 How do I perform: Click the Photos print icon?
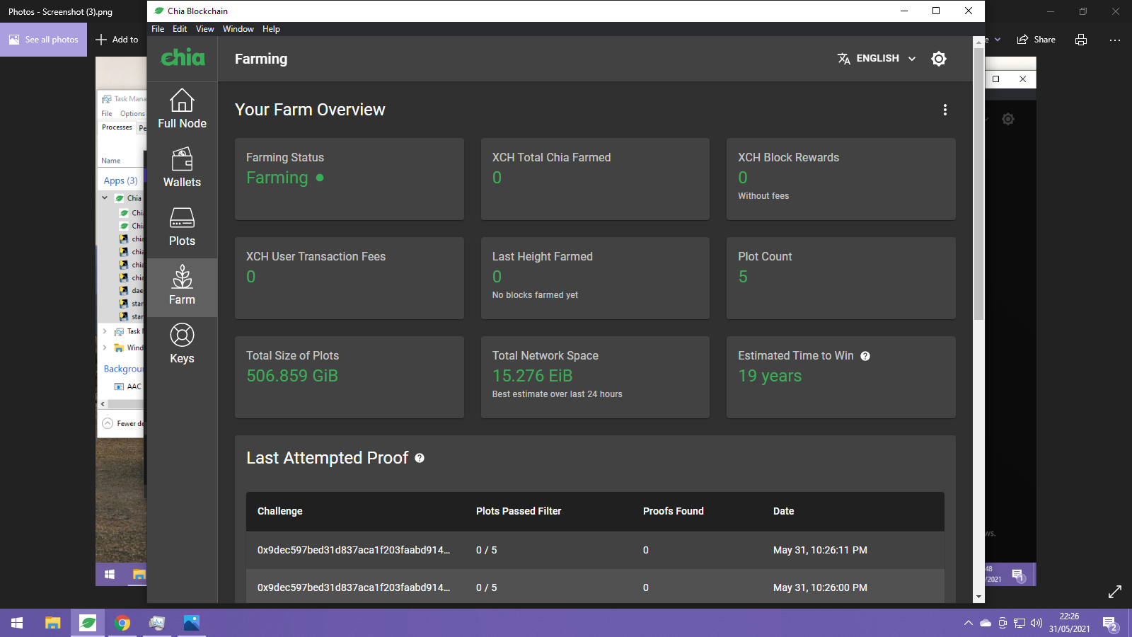click(x=1081, y=40)
